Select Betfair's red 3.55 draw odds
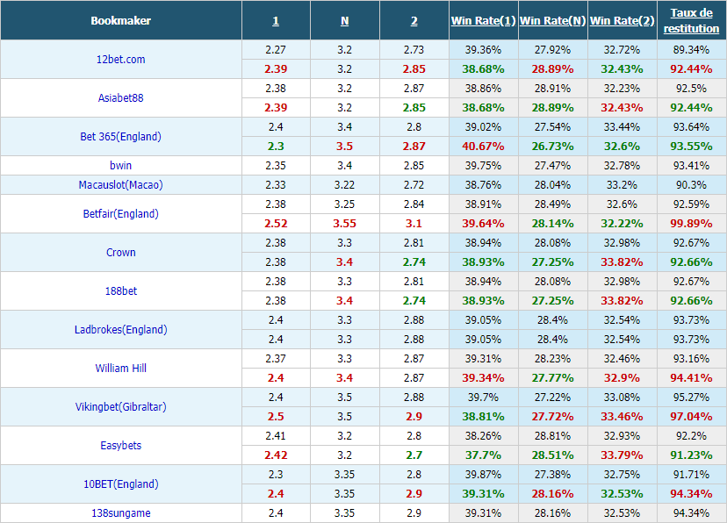 344,223
